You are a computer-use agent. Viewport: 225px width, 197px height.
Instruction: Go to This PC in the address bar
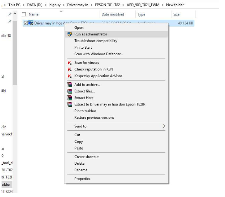click(x=14, y=5)
